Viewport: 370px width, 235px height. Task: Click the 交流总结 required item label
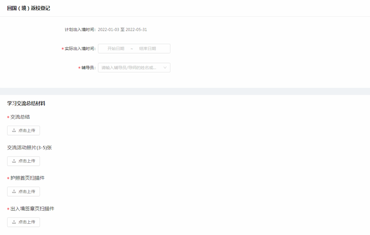(x=20, y=117)
